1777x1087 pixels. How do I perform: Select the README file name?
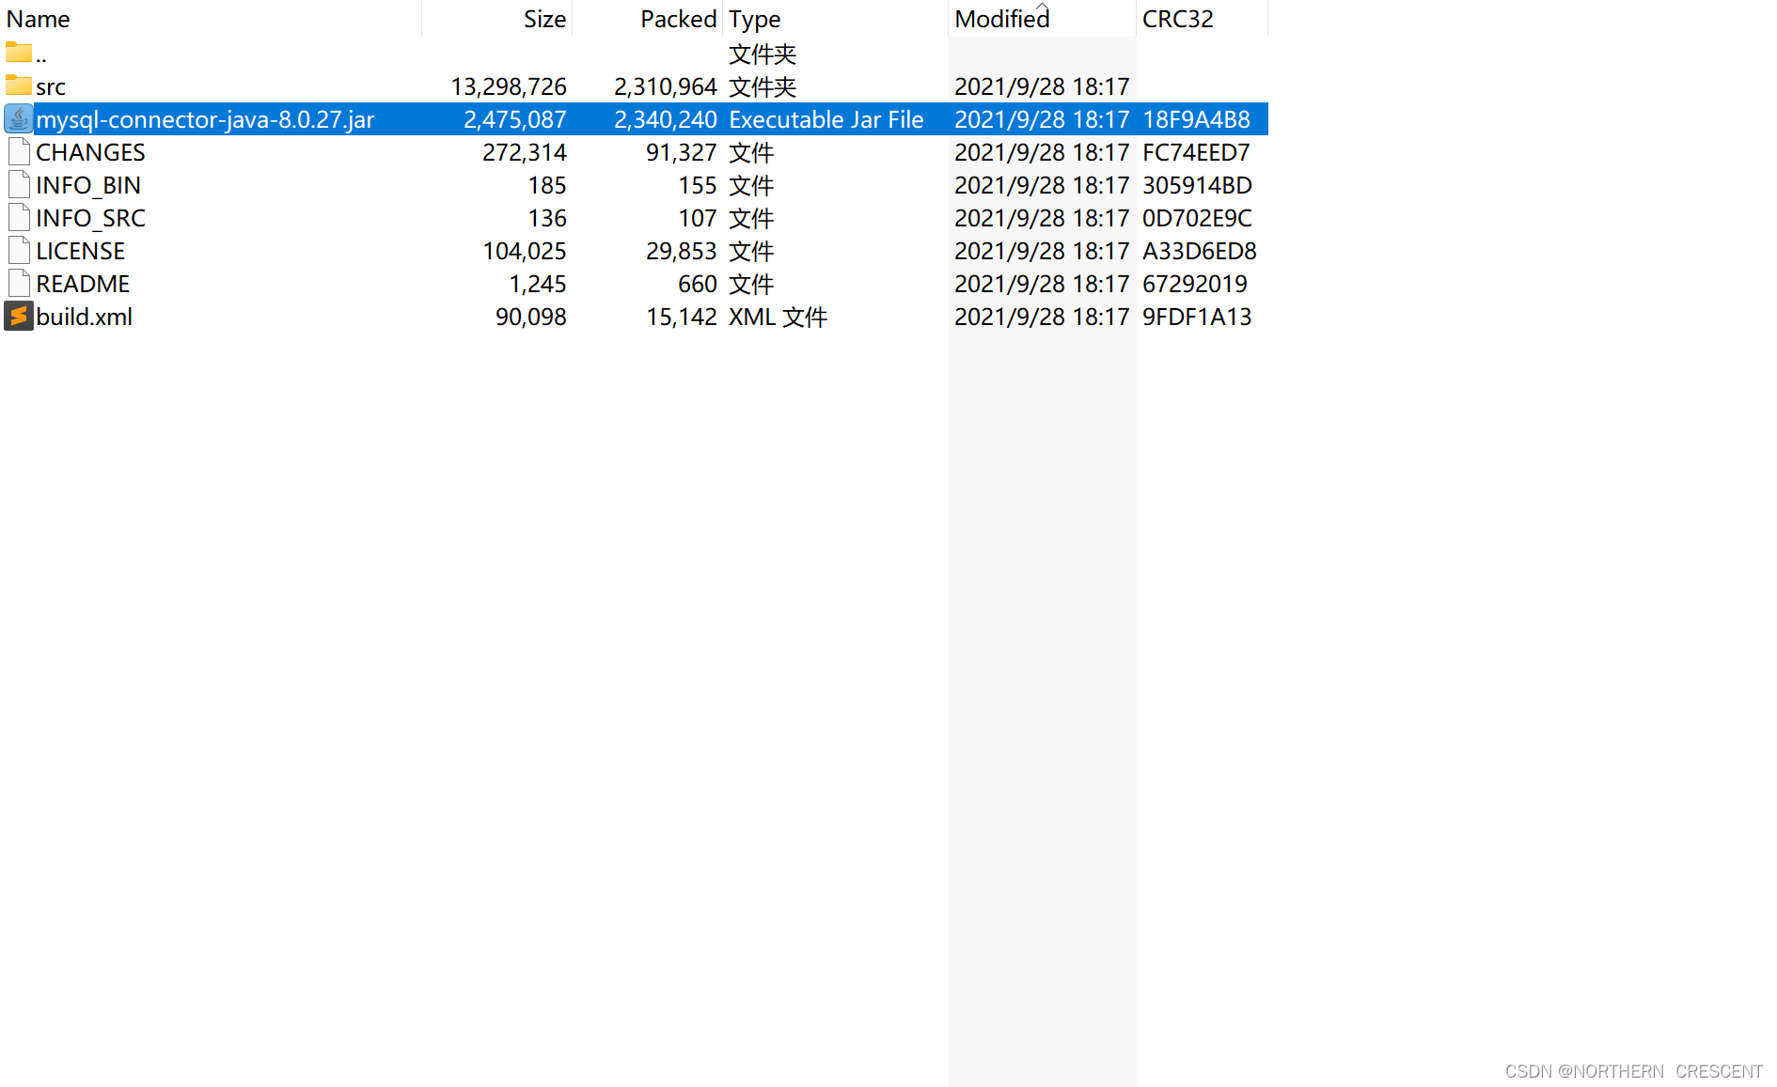coord(83,284)
